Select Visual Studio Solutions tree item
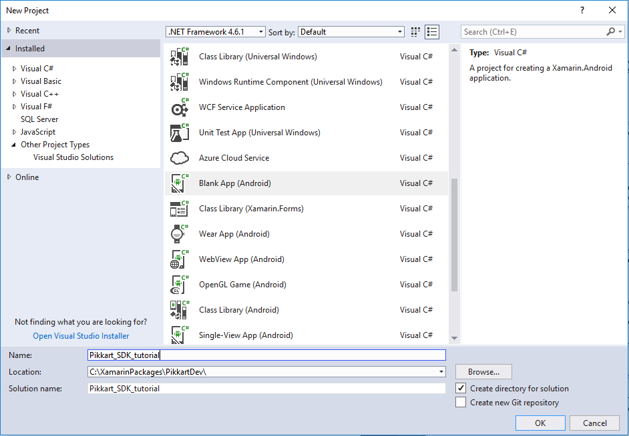 [73, 157]
